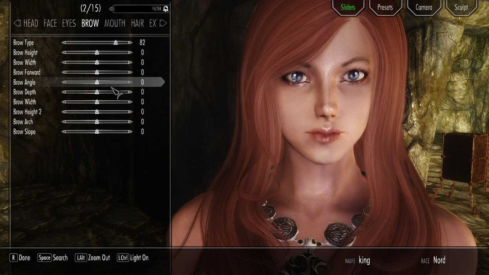Increase Brow Angle with right end arrow

pyautogui.click(x=130, y=82)
